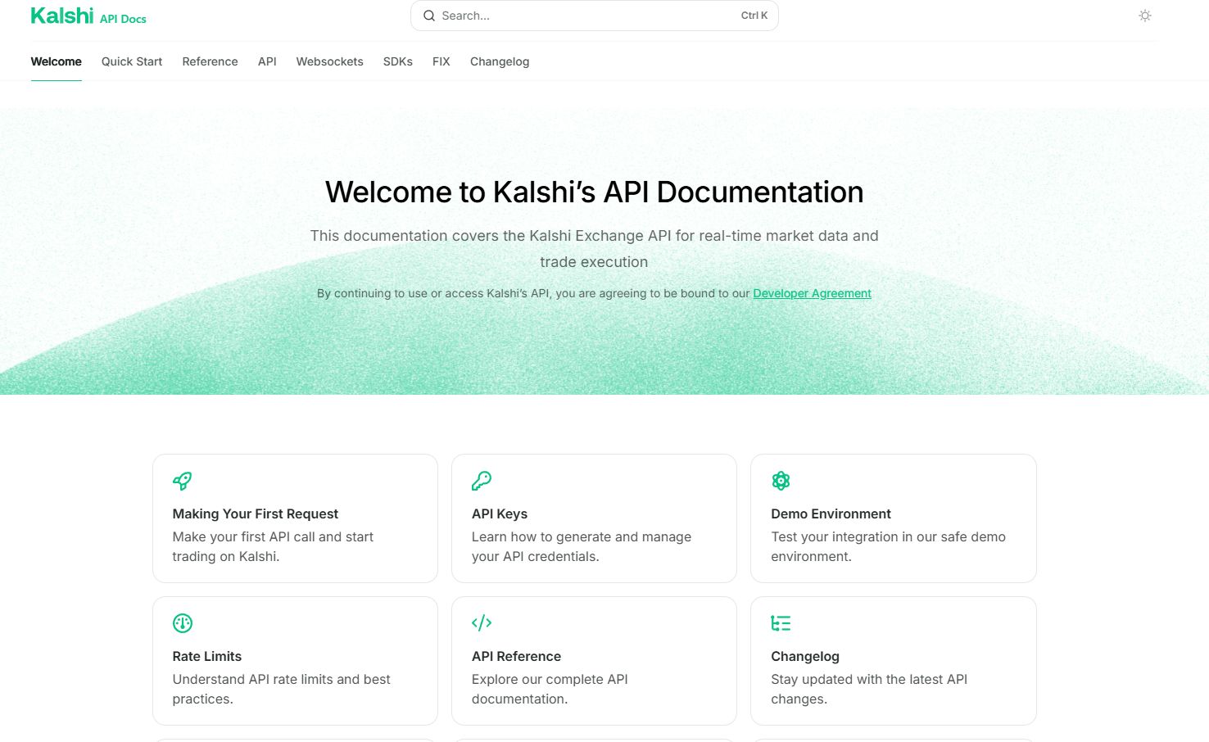Click the Kalshi logo in the top left
This screenshot has width=1209, height=742.
click(61, 15)
